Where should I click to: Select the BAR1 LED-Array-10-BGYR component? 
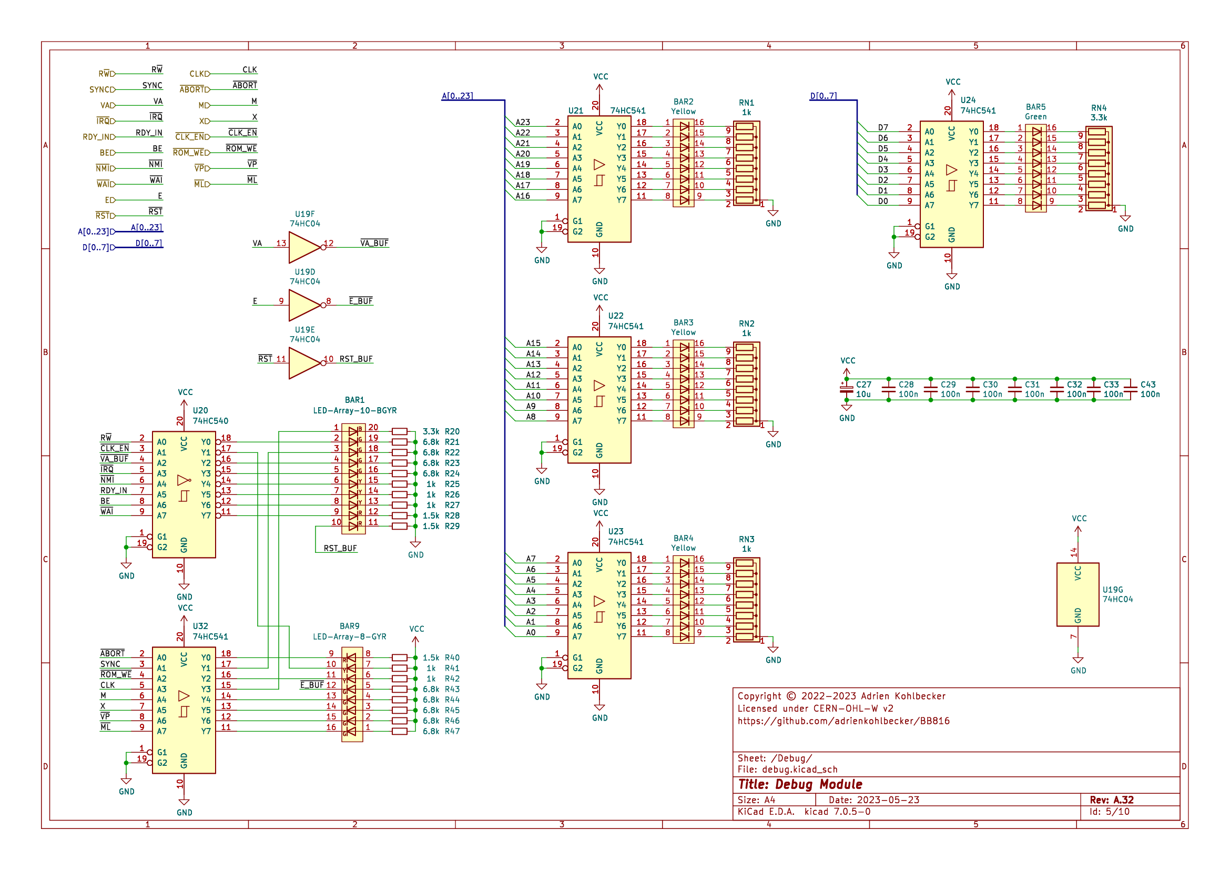point(353,480)
